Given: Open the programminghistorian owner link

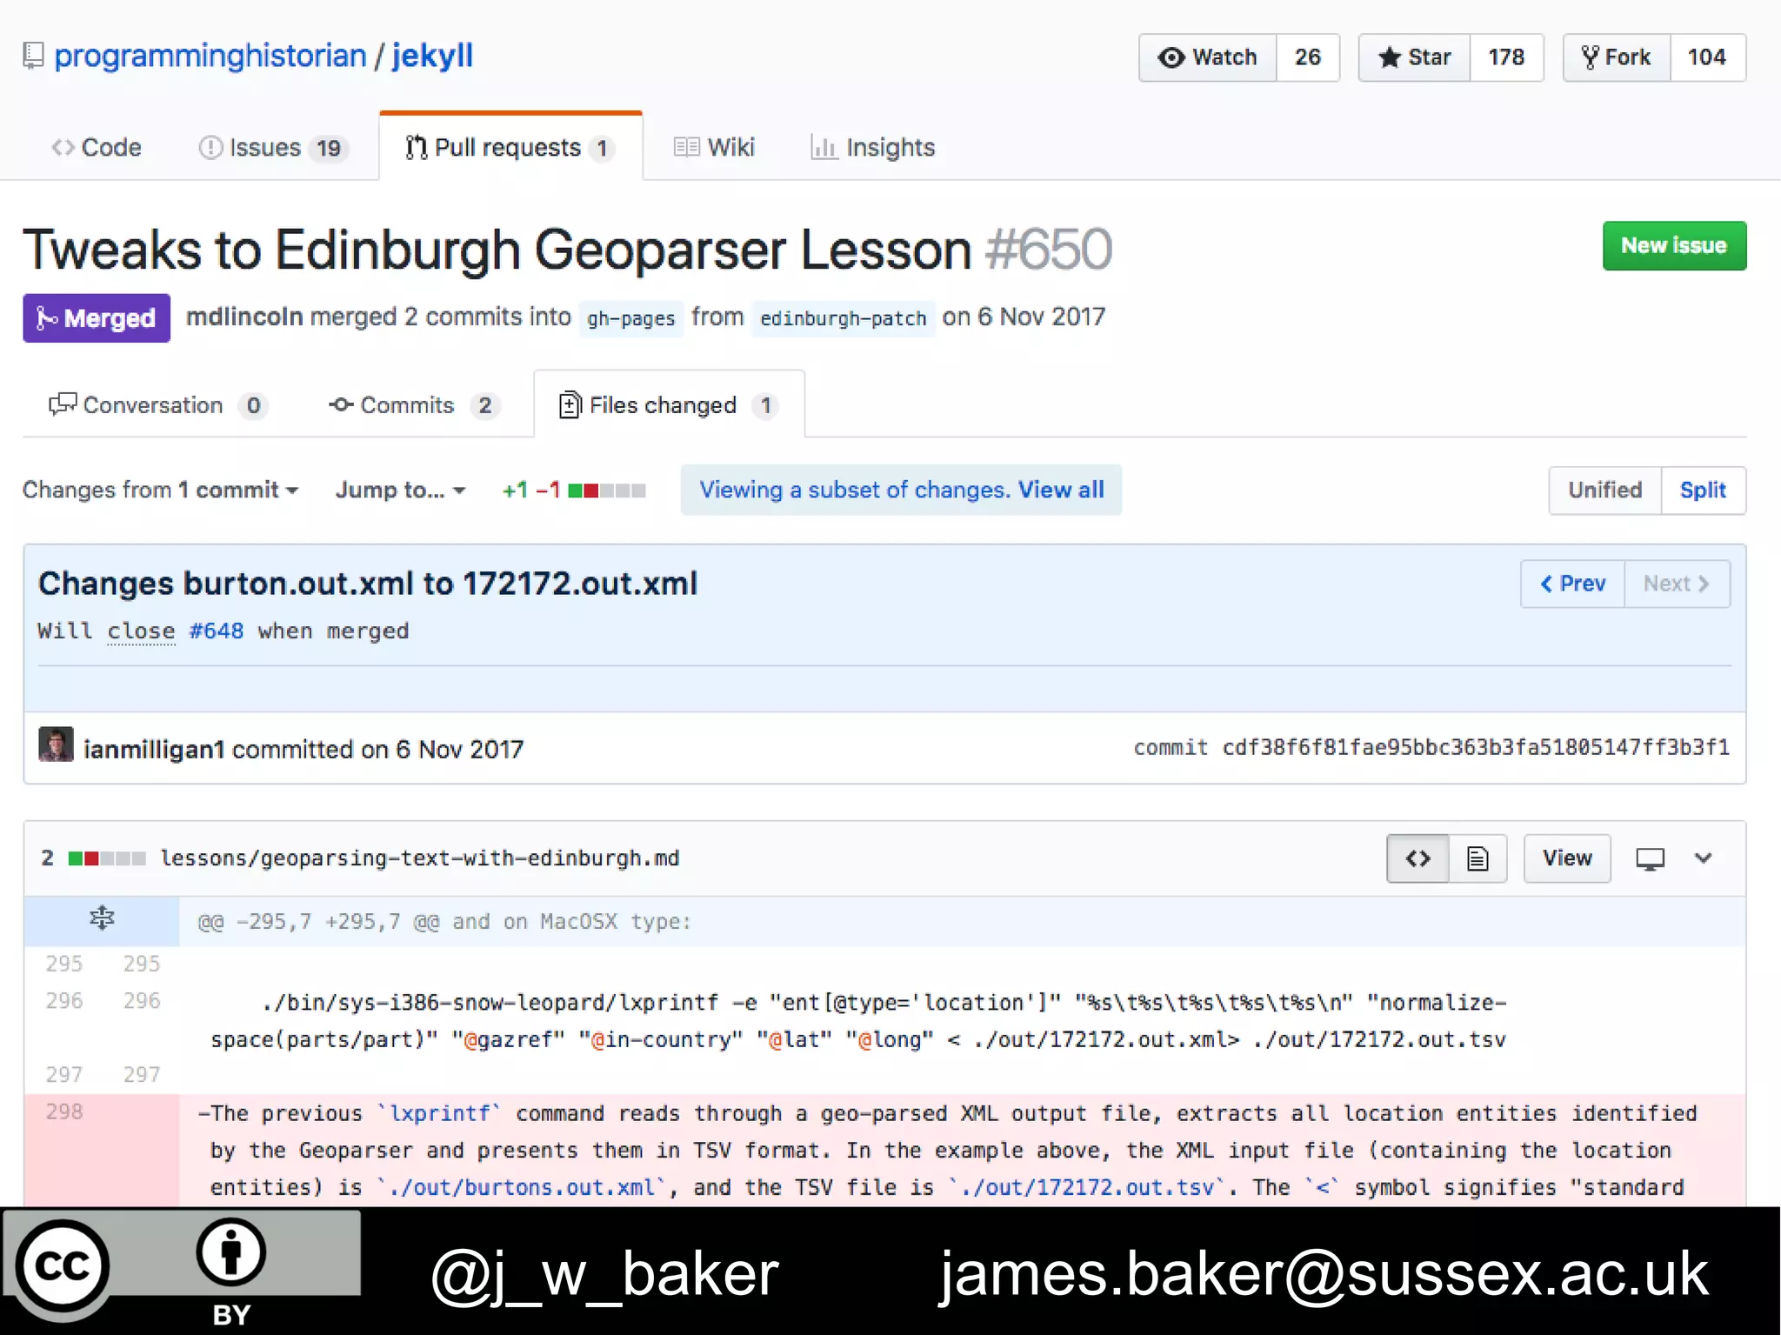Looking at the screenshot, I should 210,56.
